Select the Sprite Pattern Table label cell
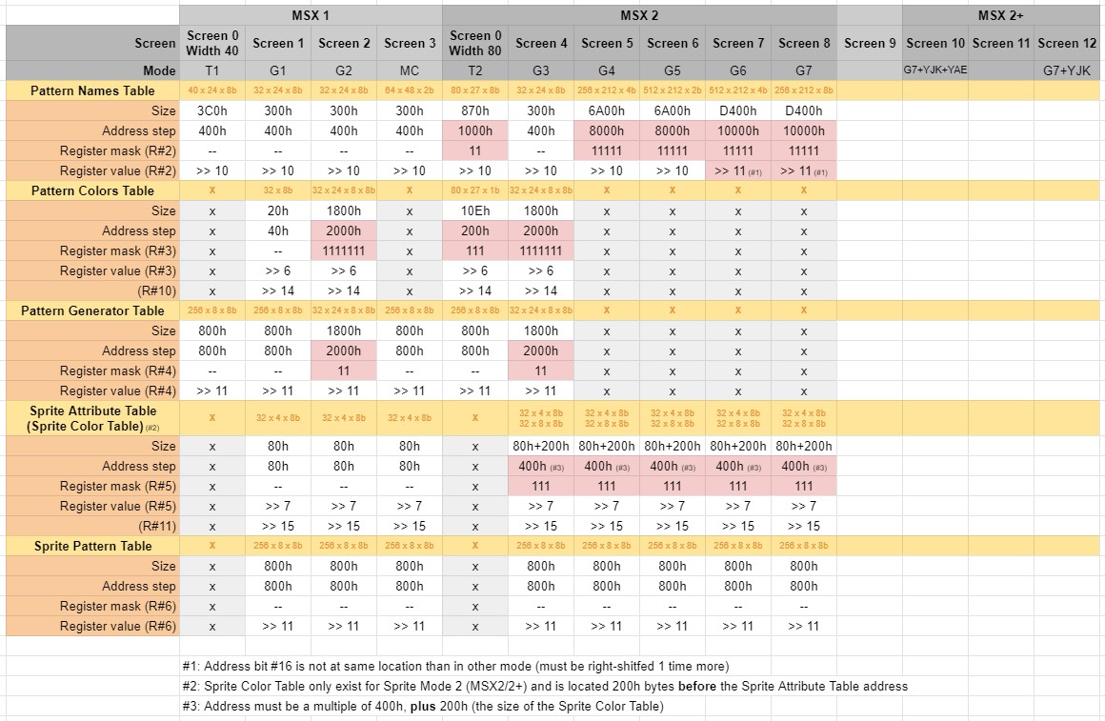This screenshot has width=1105, height=721. point(92,546)
